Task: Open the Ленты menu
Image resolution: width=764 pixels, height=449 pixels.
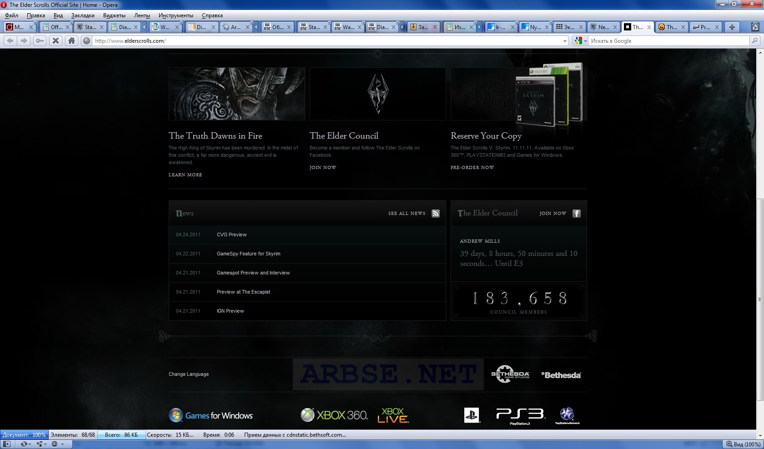Action: coord(142,15)
